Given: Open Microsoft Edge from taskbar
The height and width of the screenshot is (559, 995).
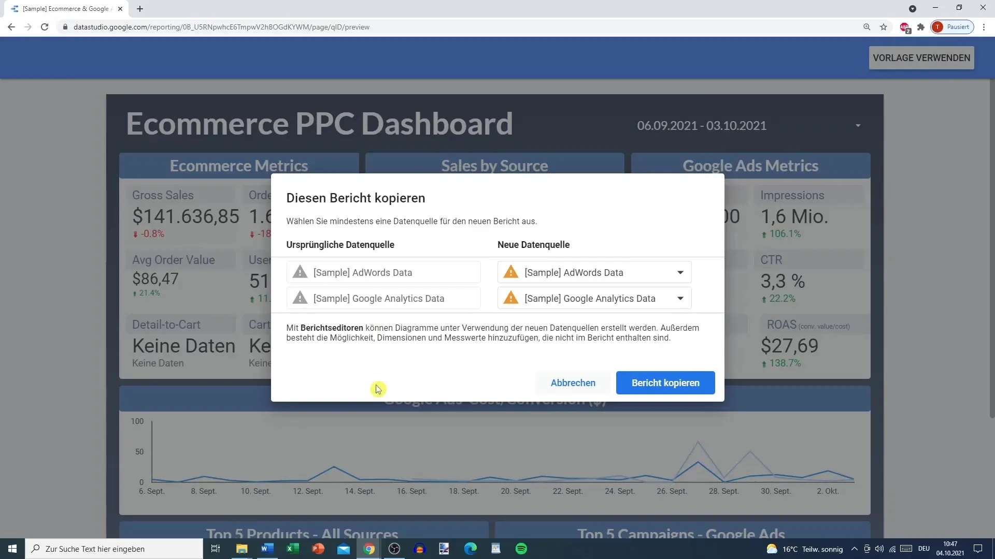Looking at the screenshot, I should click(x=471, y=549).
